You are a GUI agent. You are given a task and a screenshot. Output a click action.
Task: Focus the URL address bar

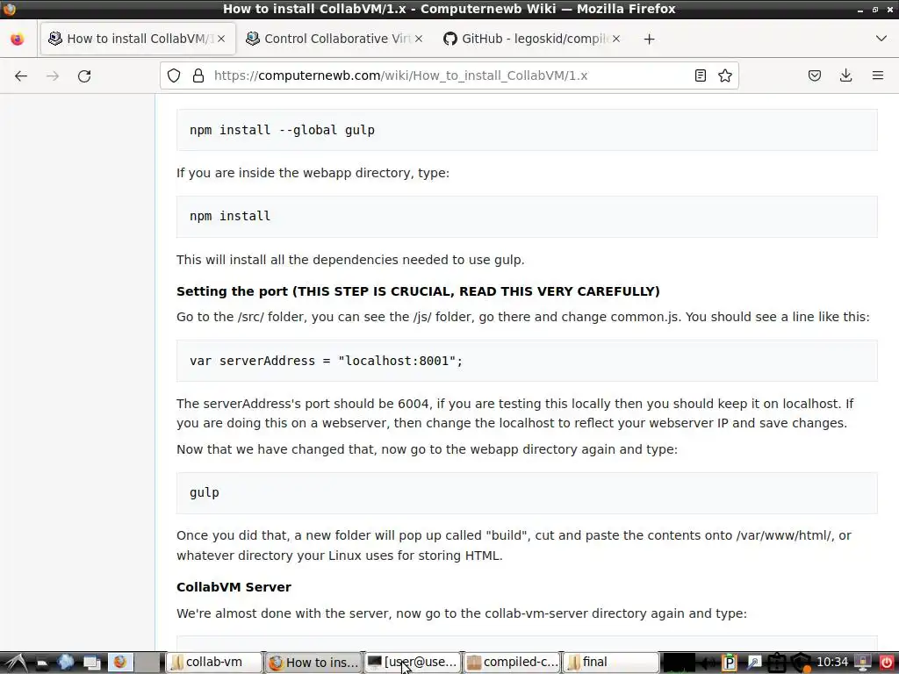click(447, 75)
